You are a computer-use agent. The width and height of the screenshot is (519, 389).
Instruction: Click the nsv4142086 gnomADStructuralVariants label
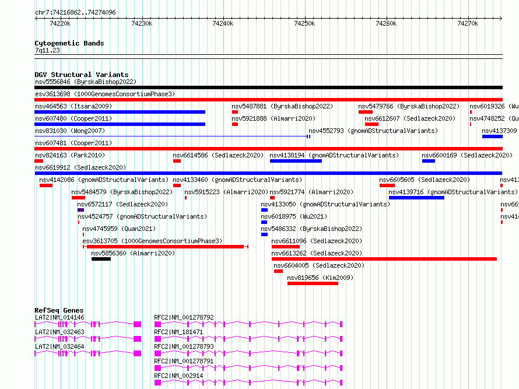tap(104, 180)
